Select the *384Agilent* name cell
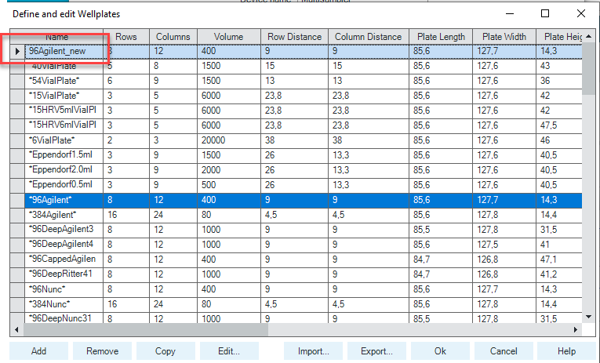This screenshot has height=363, width=600. click(64, 216)
